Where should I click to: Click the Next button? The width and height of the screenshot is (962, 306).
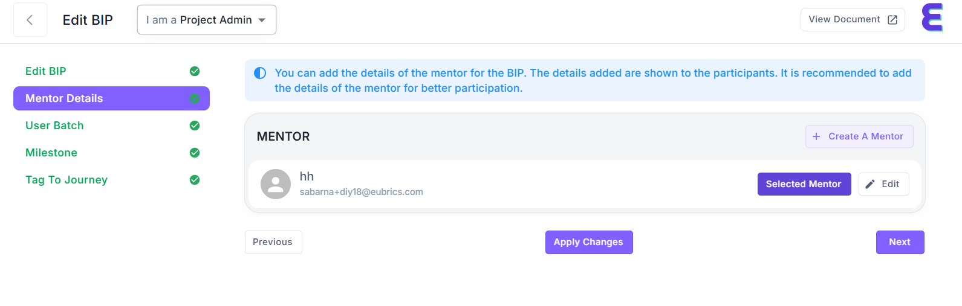[900, 242]
